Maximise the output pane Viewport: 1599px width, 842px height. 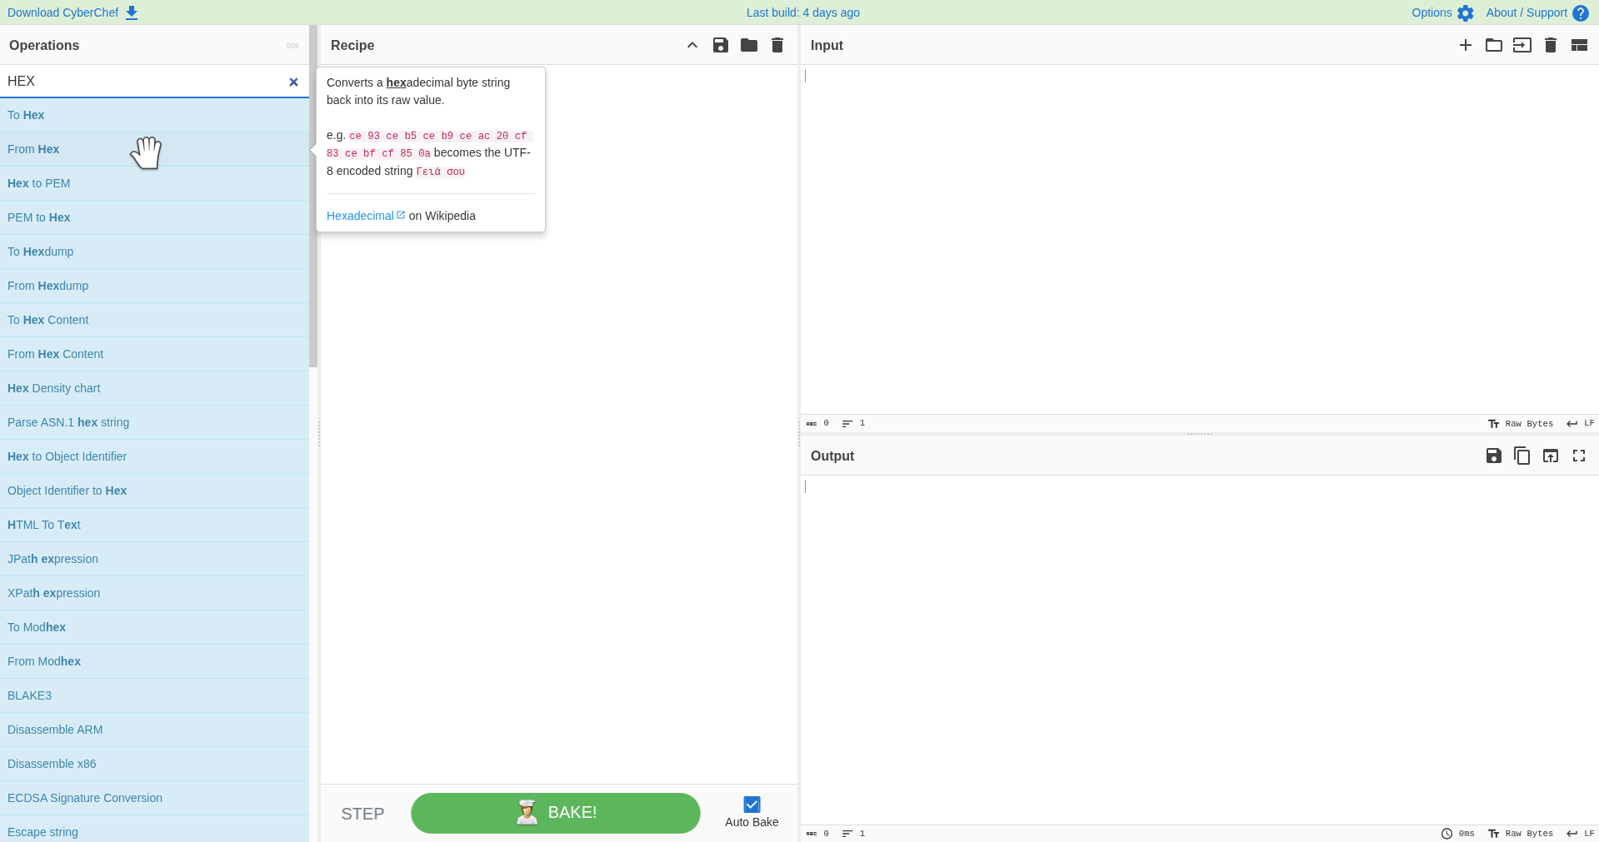[x=1579, y=456]
